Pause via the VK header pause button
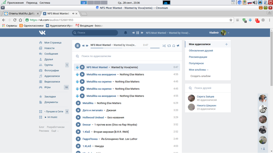 pos(138,33)
